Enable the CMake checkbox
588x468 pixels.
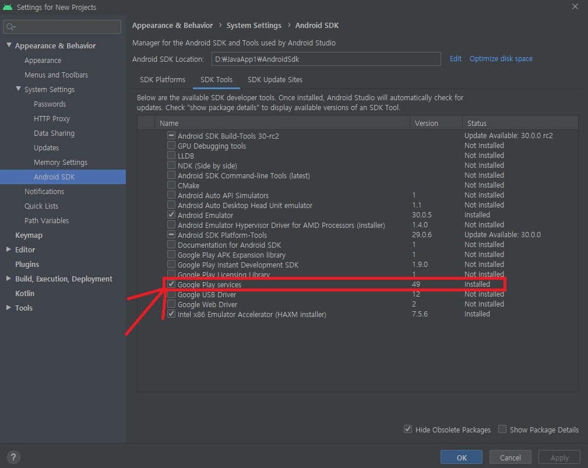pyautogui.click(x=171, y=185)
